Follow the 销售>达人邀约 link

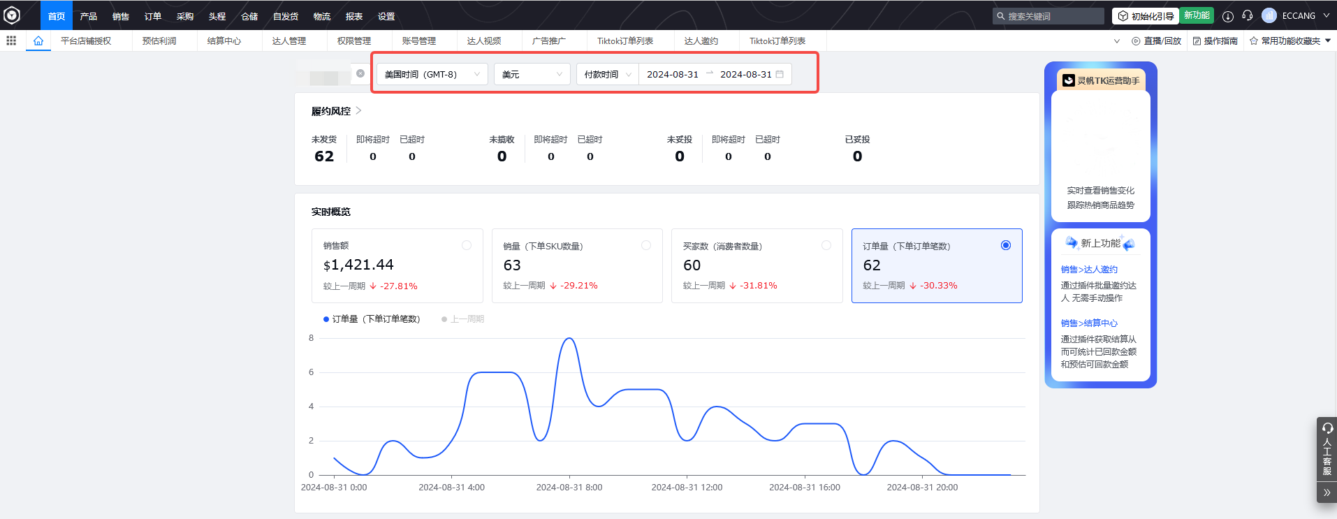pyautogui.click(x=1089, y=270)
